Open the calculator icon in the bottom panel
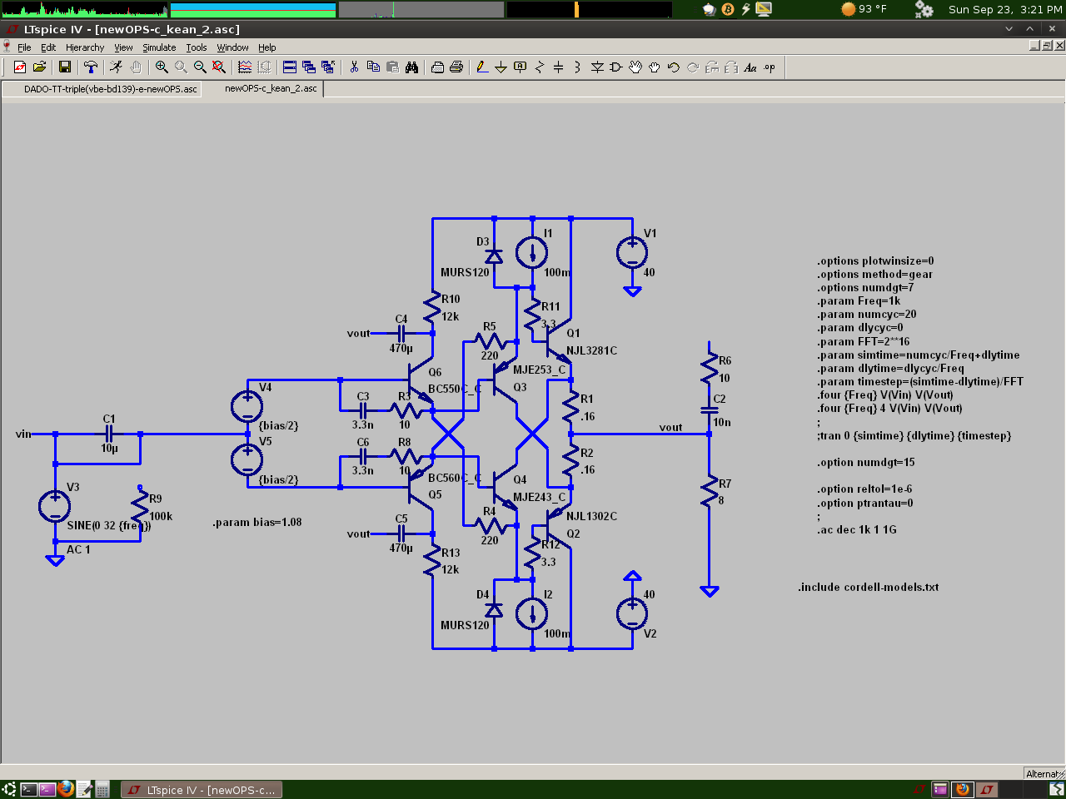 [102, 790]
